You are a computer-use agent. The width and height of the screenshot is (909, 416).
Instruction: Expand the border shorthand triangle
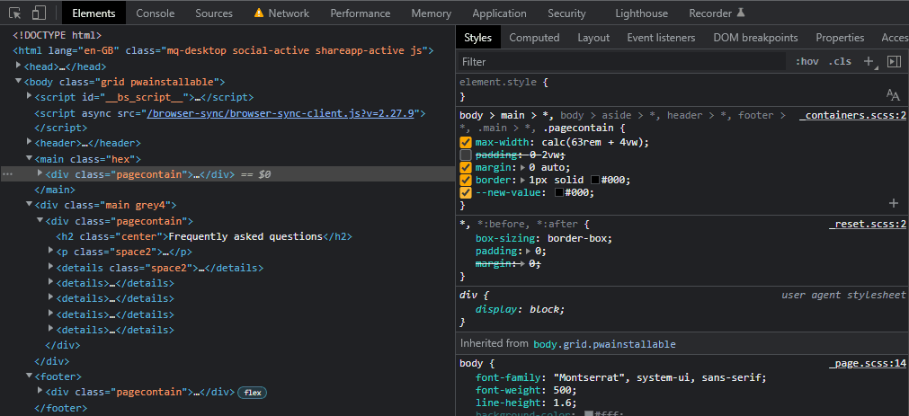click(x=523, y=181)
